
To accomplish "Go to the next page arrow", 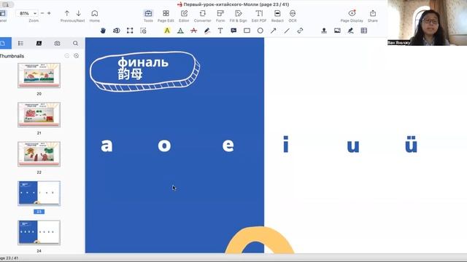I will point(78,13).
